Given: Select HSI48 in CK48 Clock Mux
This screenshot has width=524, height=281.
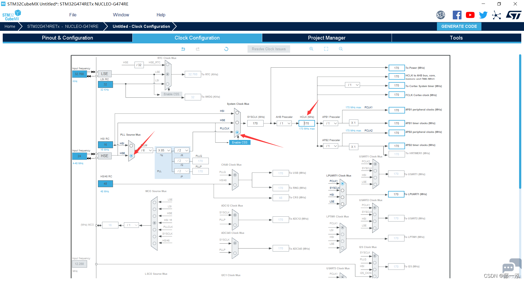Looking at the screenshot, I should 235,185.
